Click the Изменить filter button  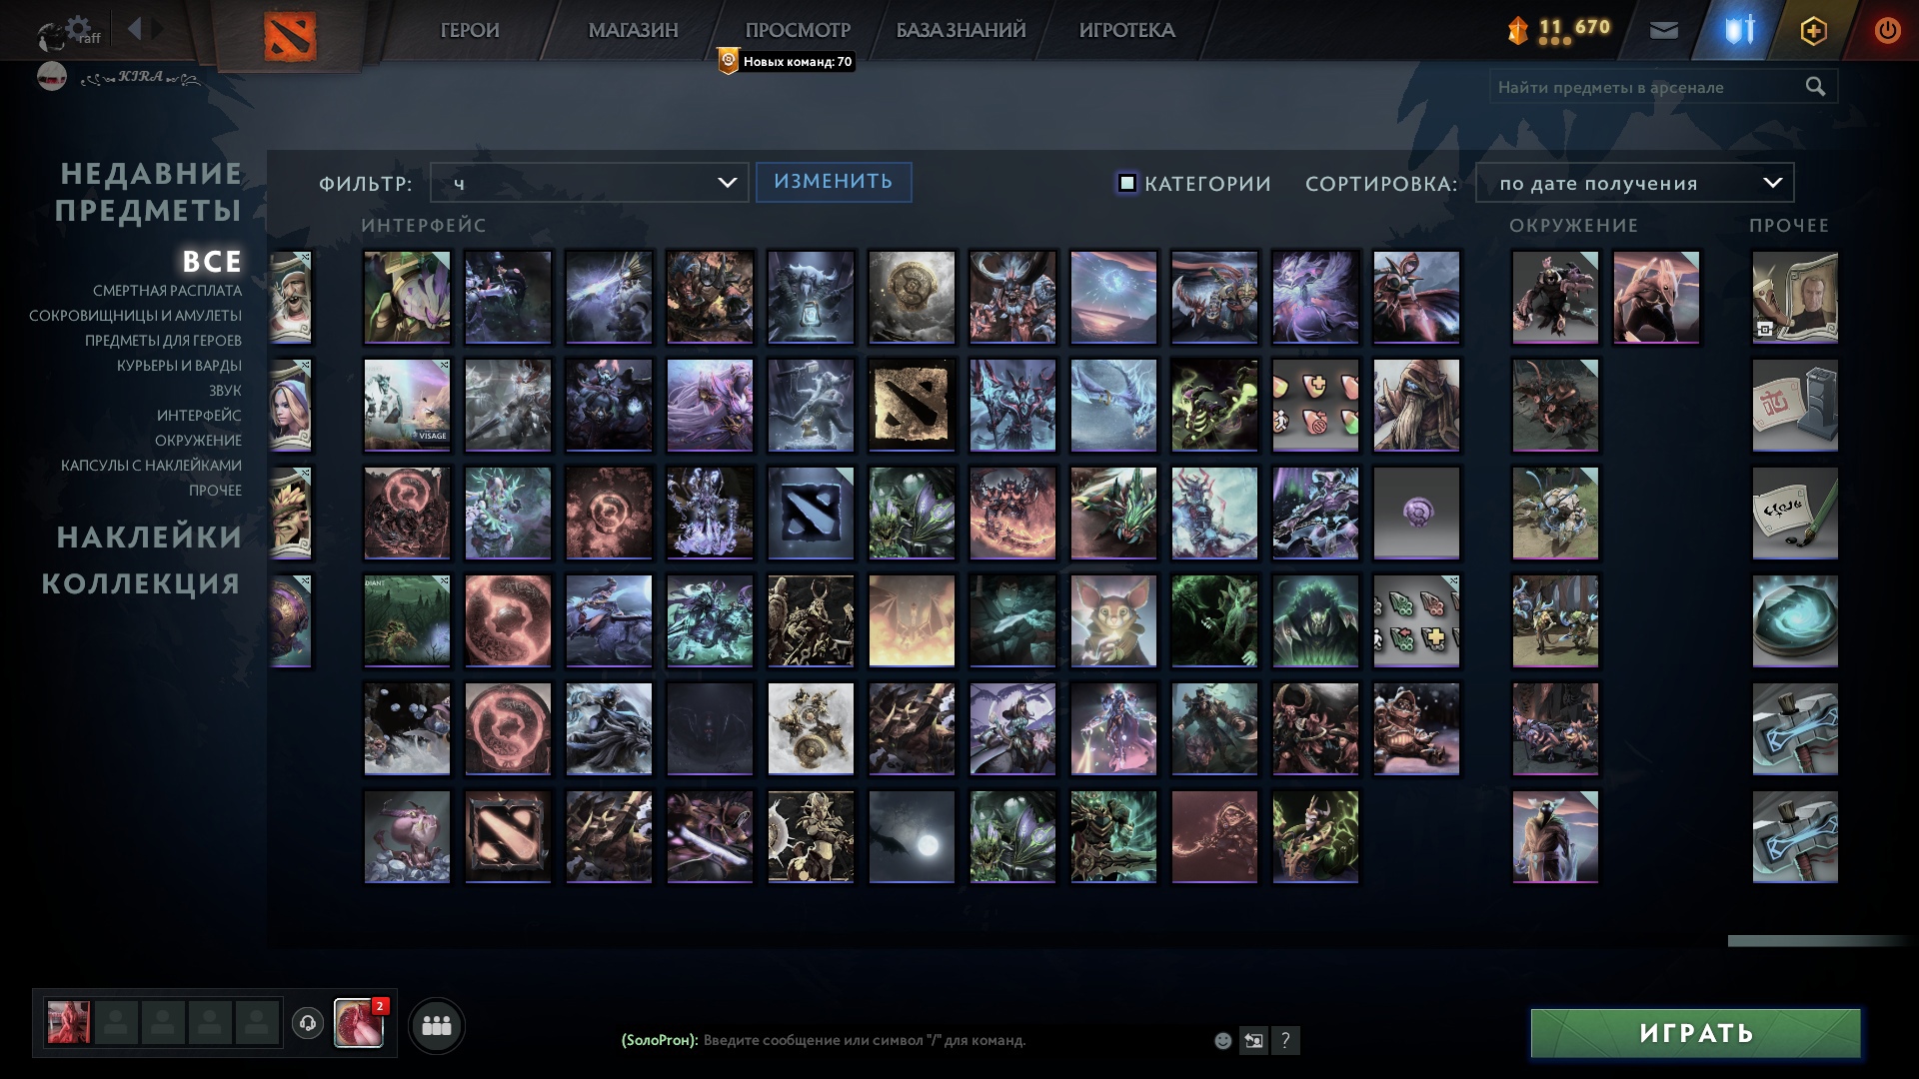[x=834, y=182]
